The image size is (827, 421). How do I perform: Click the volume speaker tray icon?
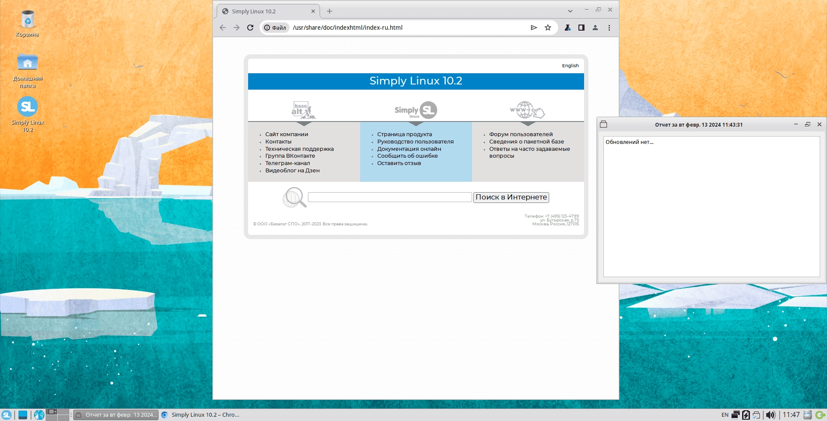tap(771, 415)
